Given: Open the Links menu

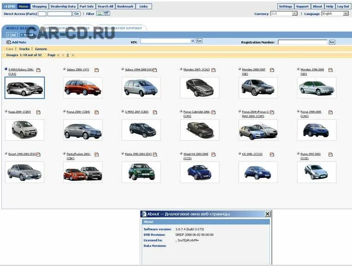Looking at the screenshot, I should [144, 6].
